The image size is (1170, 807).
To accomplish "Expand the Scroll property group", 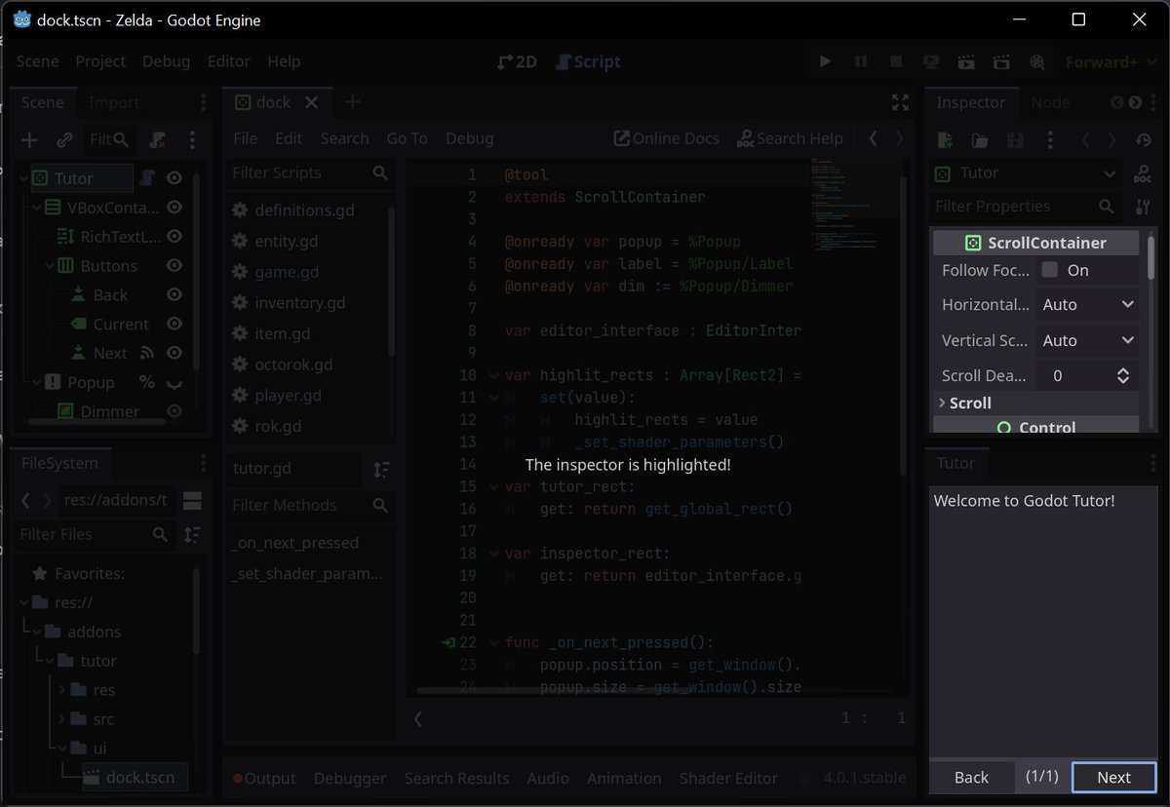I will click(1035, 403).
